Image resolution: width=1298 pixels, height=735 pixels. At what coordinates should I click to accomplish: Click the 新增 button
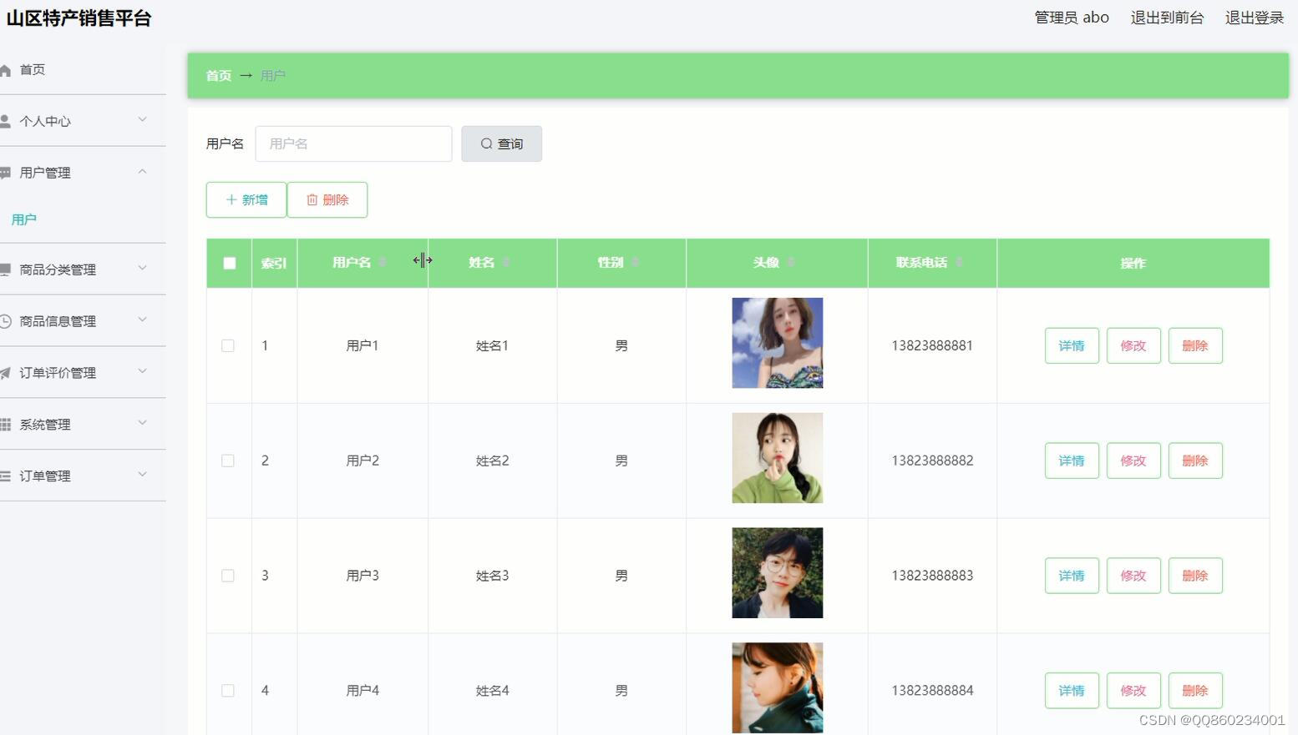[246, 199]
